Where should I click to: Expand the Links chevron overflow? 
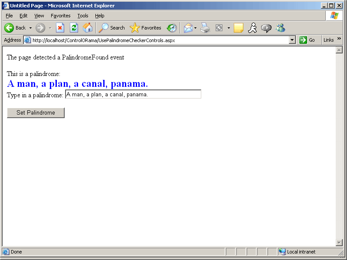point(339,39)
